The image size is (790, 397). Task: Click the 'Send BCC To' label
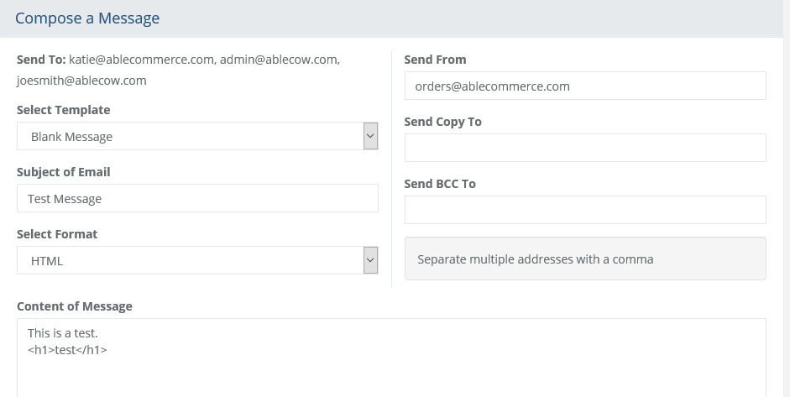[440, 184]
